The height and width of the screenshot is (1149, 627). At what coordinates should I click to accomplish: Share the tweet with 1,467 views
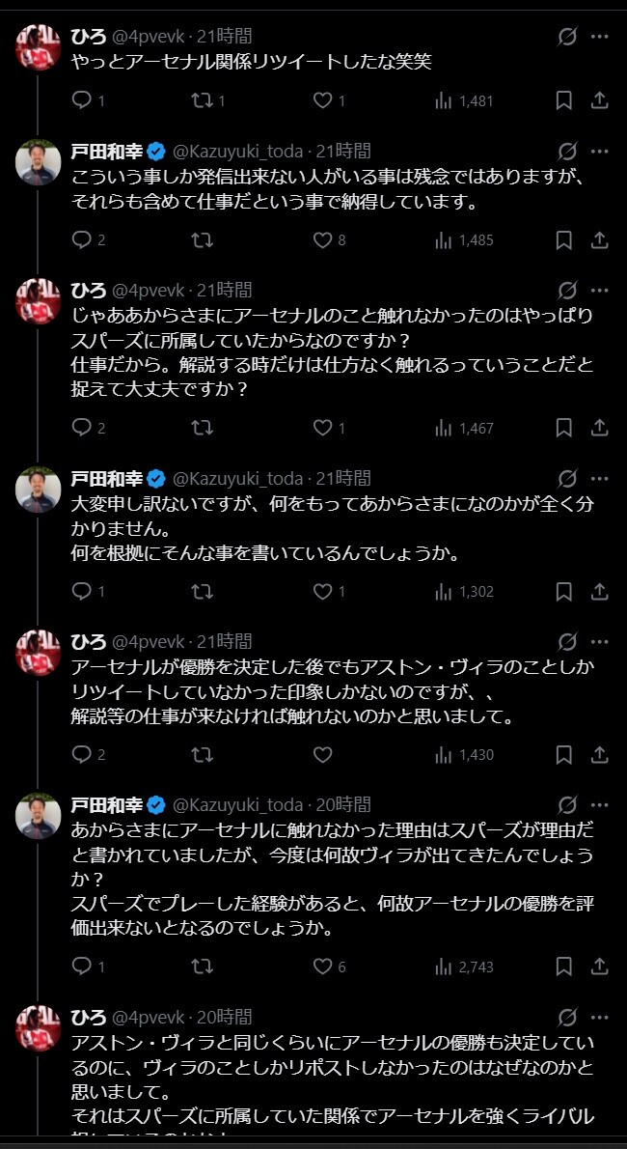(599, 427)
